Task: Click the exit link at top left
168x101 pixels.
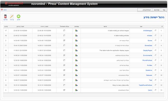Action: click(5, 10)
